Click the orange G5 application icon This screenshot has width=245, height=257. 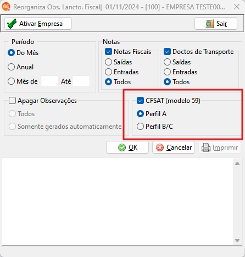tap(6, 7)
